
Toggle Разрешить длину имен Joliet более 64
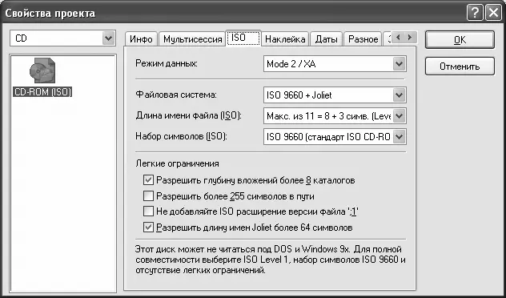click(148, 228)
